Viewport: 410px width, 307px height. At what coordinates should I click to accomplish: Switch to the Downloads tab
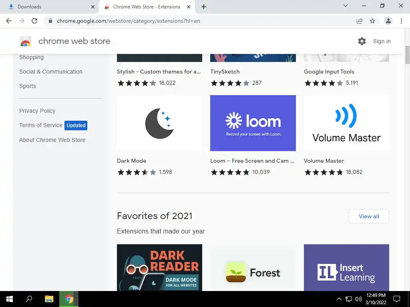(x=50, y=7)
